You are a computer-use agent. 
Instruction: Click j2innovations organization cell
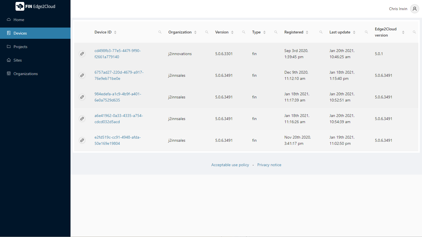coord(180,54)
